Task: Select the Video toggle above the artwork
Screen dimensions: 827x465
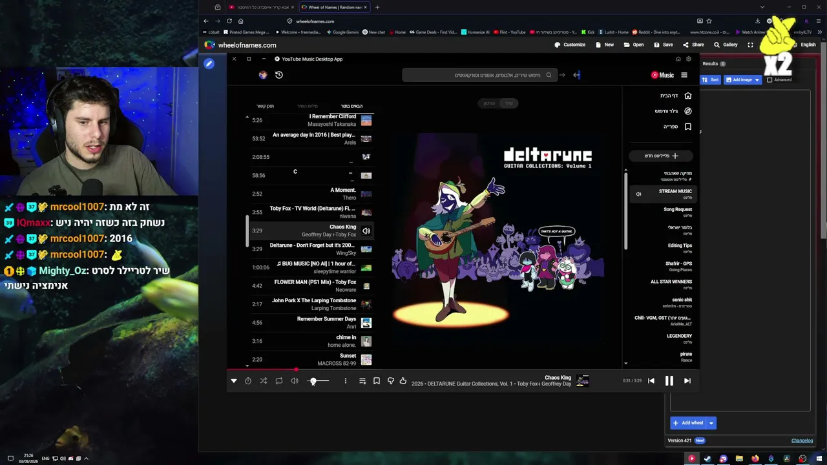Action: (x=489, y=103)
